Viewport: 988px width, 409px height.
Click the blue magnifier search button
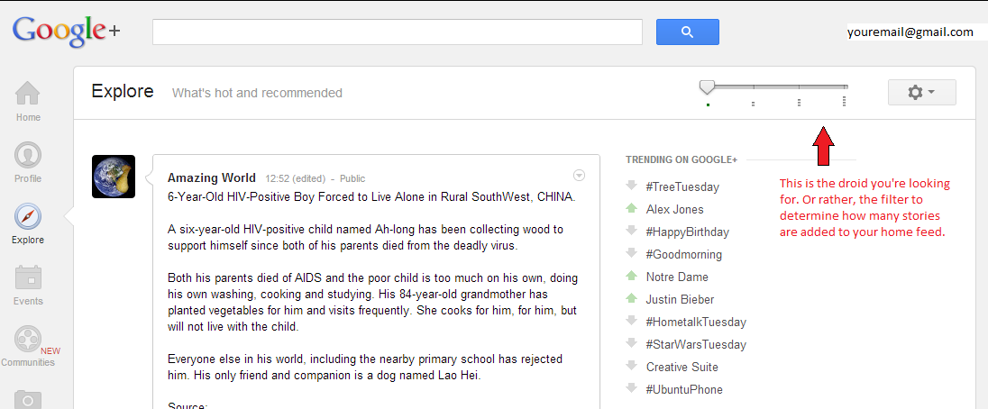688,32
